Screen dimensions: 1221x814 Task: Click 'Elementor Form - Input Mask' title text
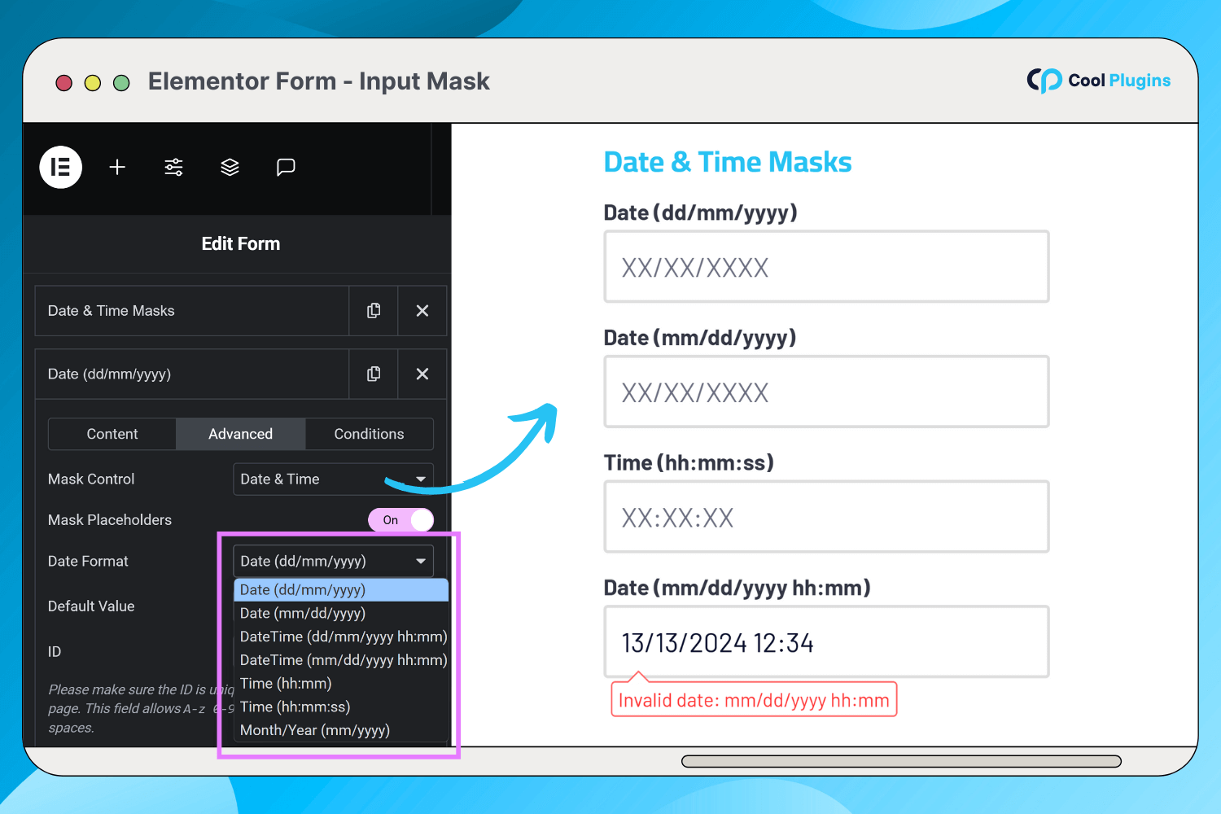(319, 81)
